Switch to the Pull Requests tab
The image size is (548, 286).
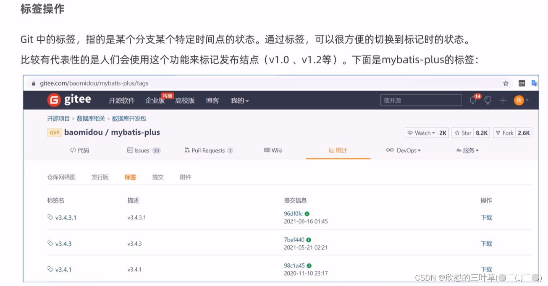coord(209,150)
